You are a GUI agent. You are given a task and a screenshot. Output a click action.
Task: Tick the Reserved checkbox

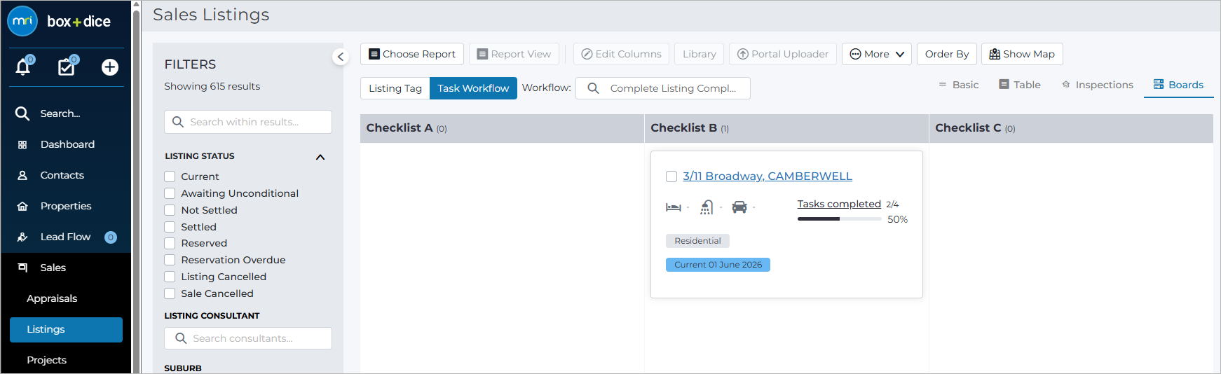[x=170, y=243]
